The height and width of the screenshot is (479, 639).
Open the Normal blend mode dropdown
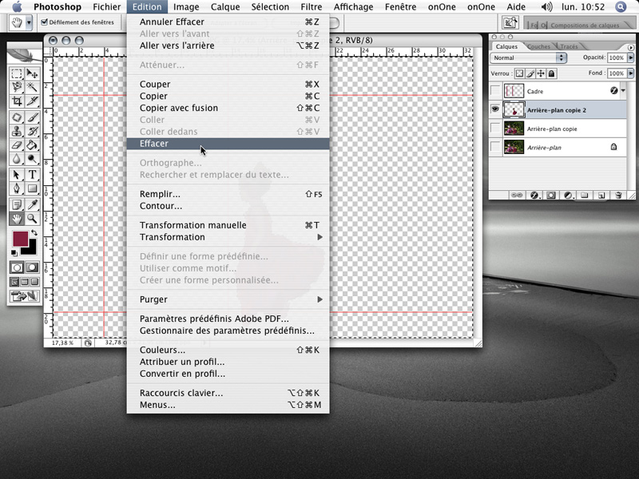[529, 57]
